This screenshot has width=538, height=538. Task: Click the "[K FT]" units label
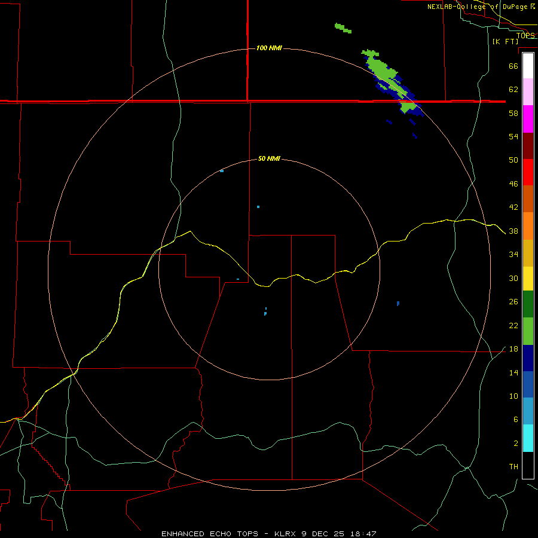coord(505,41)
